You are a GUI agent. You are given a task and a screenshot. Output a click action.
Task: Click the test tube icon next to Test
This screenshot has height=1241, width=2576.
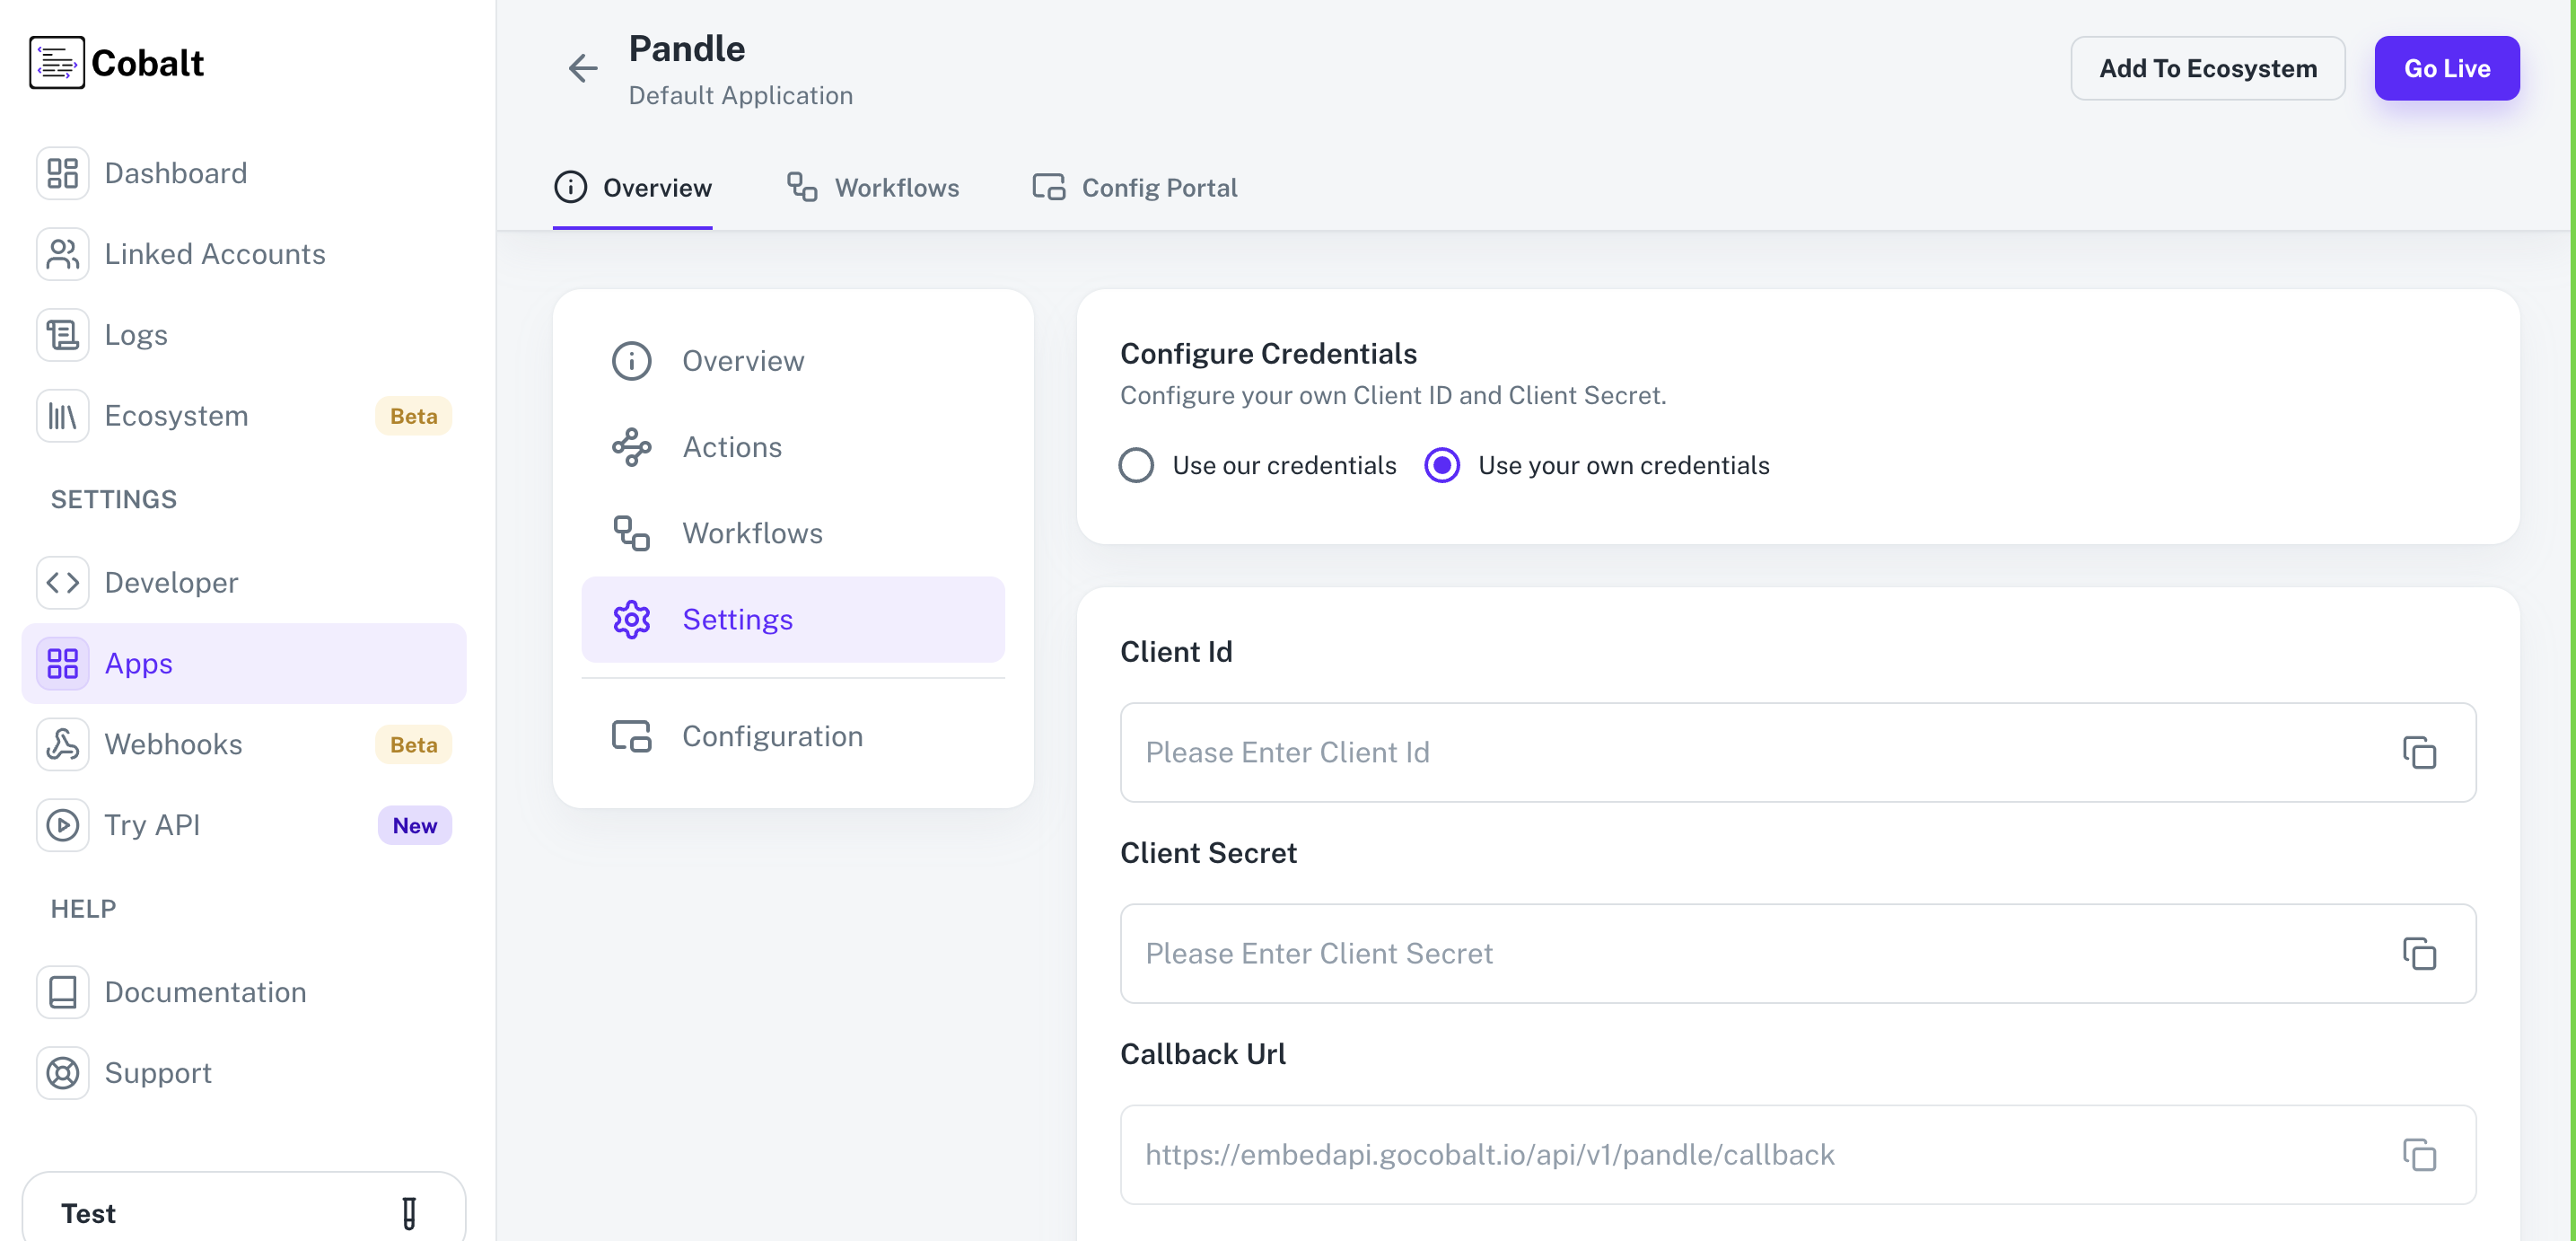pyautogui.click(x=409, y=1213)
